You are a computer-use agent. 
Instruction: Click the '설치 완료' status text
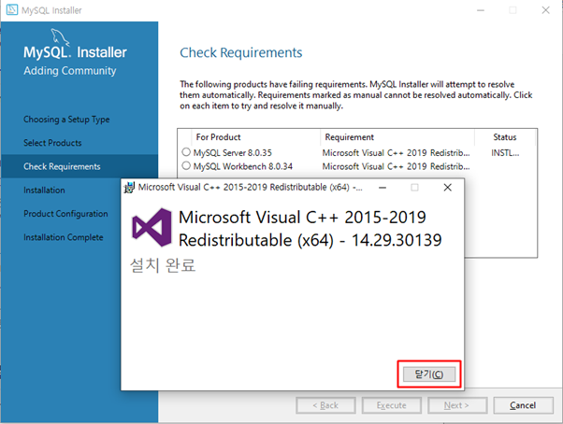pyautogui.click(x=163, y=265)
